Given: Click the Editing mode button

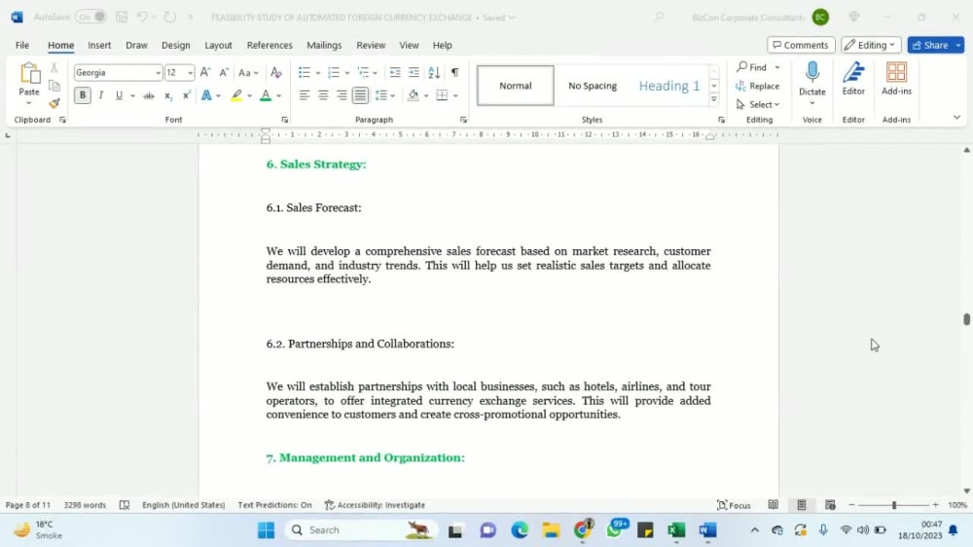Looking at the screenshot, I should point(871,46).
